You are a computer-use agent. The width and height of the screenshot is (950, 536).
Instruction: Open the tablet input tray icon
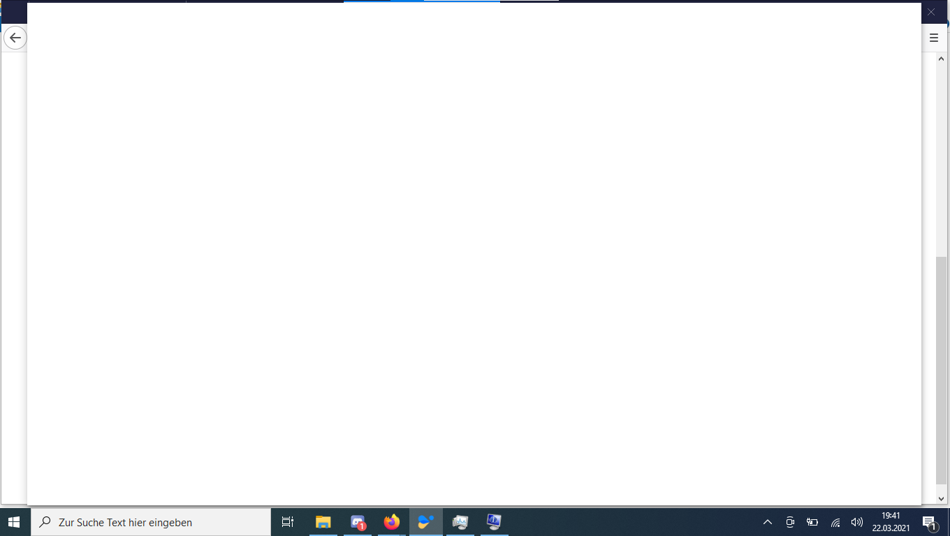click(789, 521)
